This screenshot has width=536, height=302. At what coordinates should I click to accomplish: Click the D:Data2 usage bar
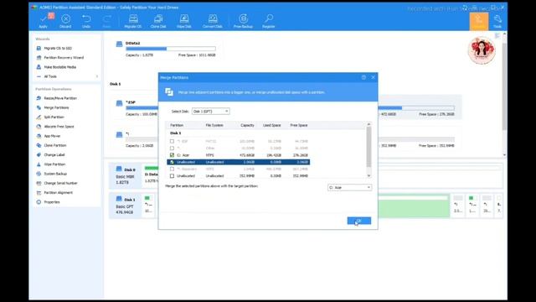click(x=171, y=49)
